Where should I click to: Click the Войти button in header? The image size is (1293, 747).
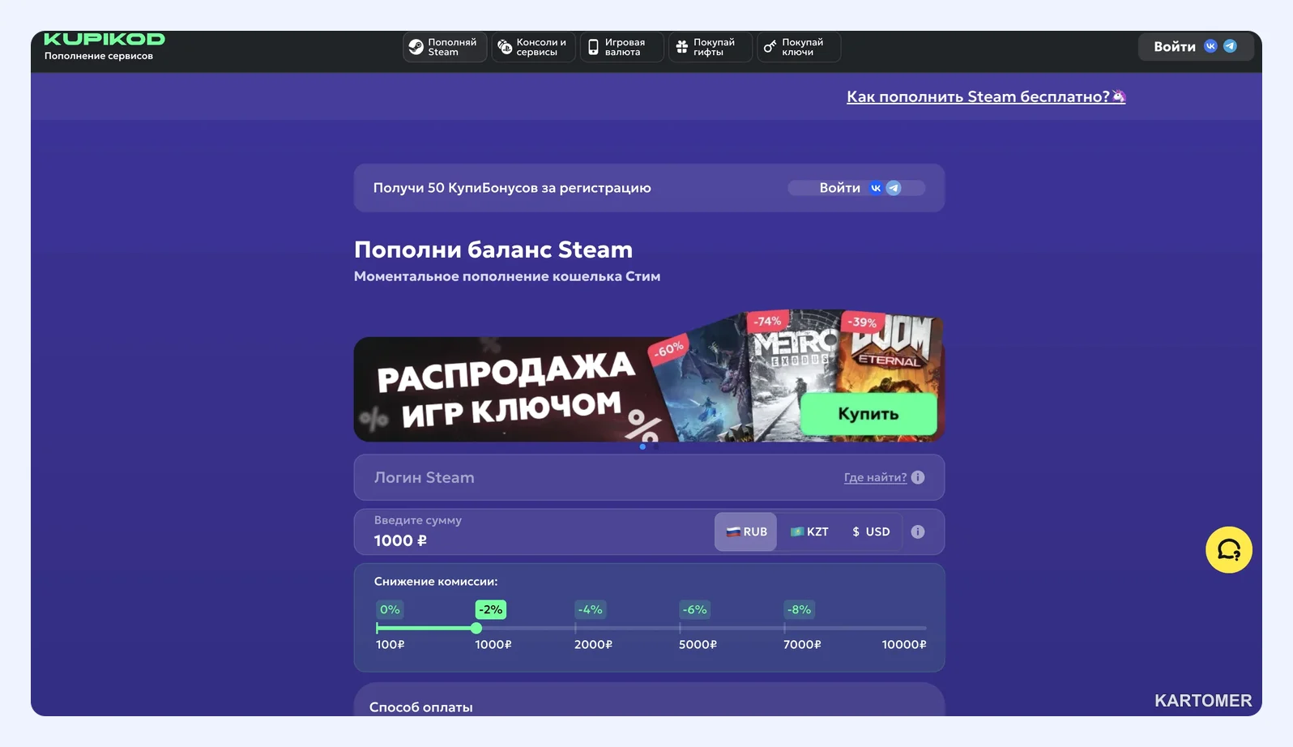point(1196,47)
